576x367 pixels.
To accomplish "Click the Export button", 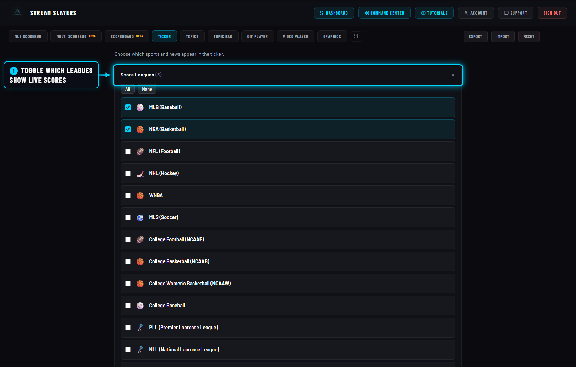I will 475,37.
